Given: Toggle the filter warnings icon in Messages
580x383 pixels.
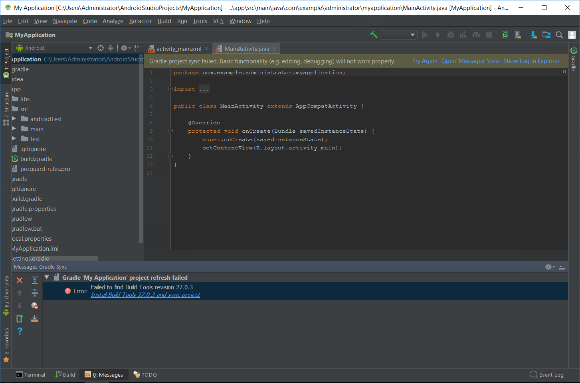Looking at the screenshot, I should [x=35, y=306].
